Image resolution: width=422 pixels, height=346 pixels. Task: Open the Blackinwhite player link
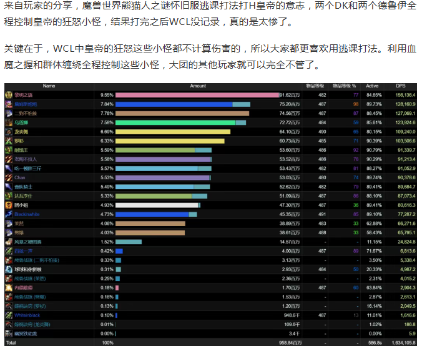point(27,214)
